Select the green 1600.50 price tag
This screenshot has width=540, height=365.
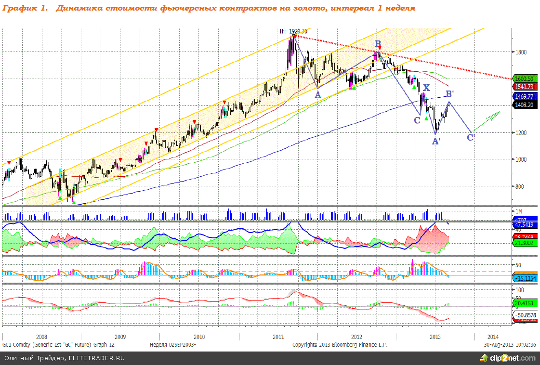pyautogui.click(x=523, y=79)
